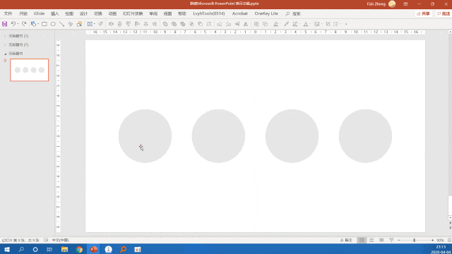The image size is (452, 254).
Task: Switch to Reading view
Action: click(381, 240)
